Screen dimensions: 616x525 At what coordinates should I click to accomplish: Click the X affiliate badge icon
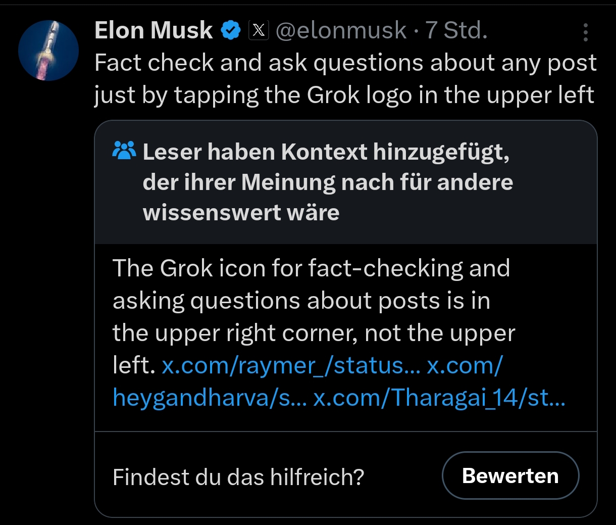pos(259,31)
